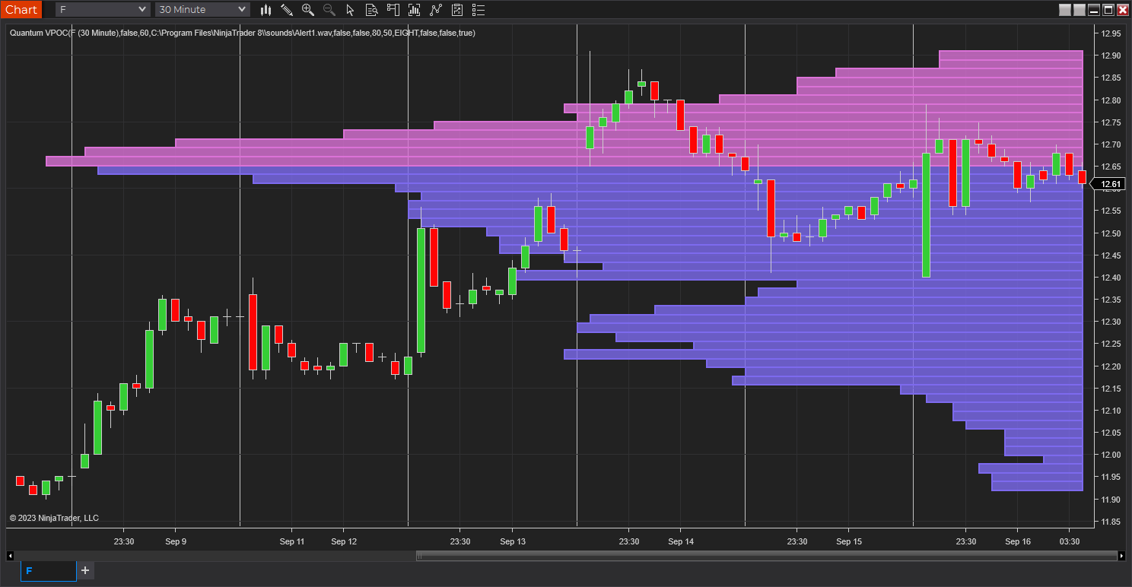Close the chart window
The height and width of the screenshot is (587, 1132).
click(x=1123, y=10)
